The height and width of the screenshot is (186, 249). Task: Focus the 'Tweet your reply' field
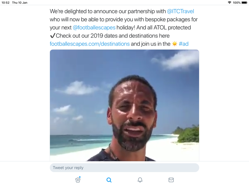pos(124,168)
